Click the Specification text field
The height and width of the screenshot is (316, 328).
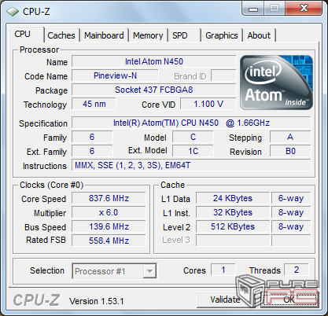pos(191,123)
